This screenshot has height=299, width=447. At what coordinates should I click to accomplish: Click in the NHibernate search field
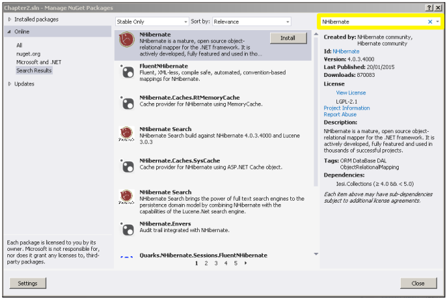[373, 21]
